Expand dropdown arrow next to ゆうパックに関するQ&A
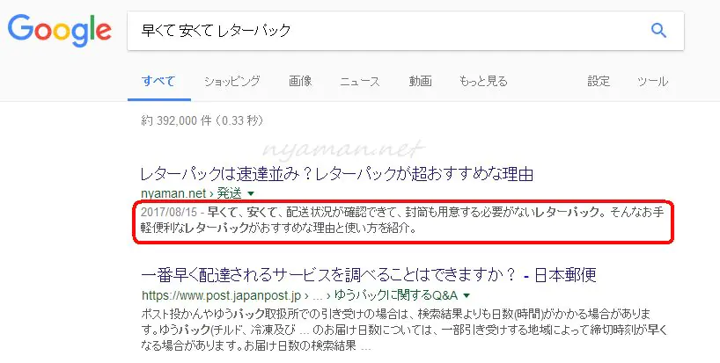This screenshot has height=363, width=720. 467,295
